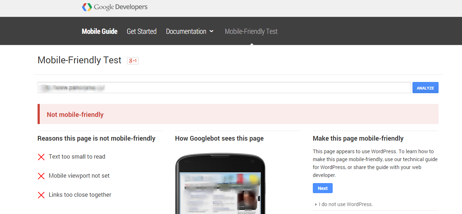The width and height of the screenshot is (462, 214).
Task: Click the Next button
Action: (x=323, y=188)
